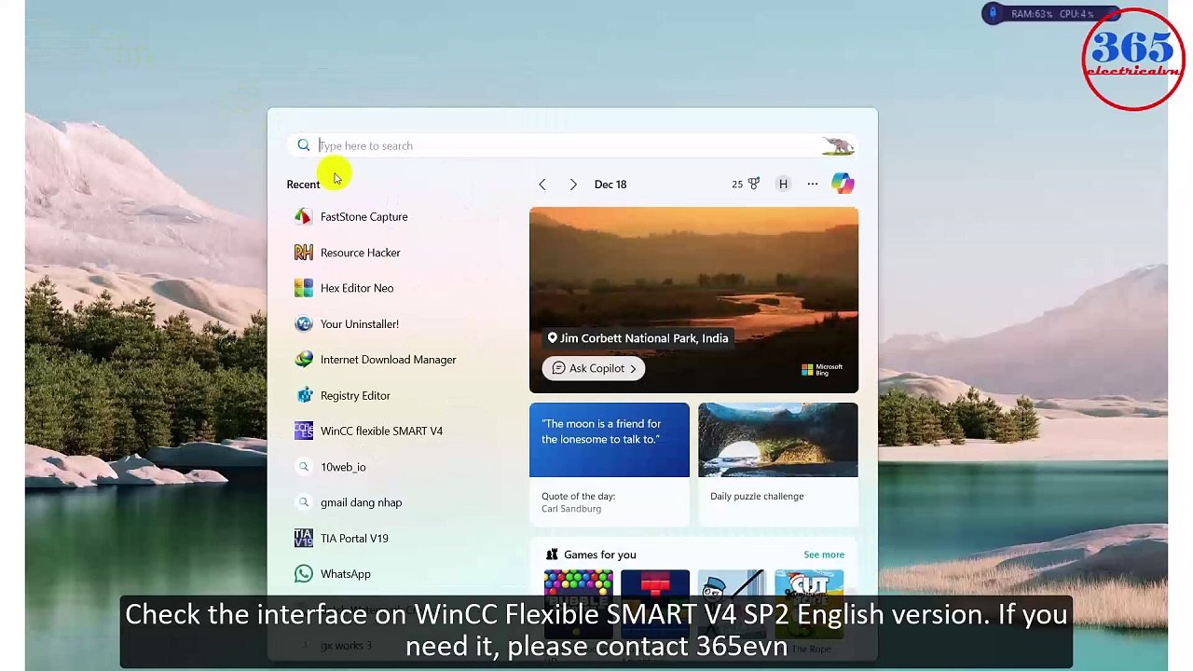The width and height of the screenshot is (1193, 671).
Task: Launch WhatsApp icon in Recent list
Action: pos(303,574)
